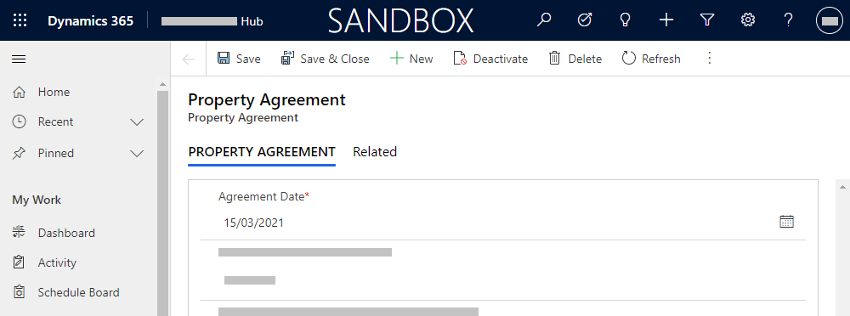Open the user profile avatar
850x316 pixels.
[x=830, y=20]
